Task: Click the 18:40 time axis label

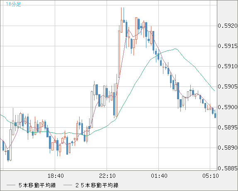Action: [56, 176]
